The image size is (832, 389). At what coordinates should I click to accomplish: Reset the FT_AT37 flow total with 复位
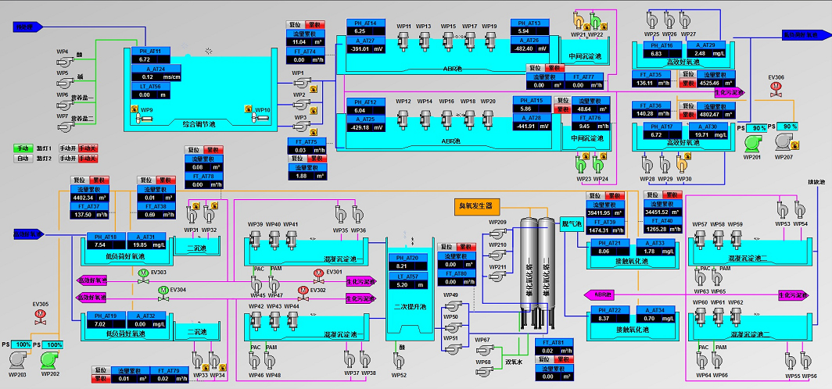coord(79,180)
